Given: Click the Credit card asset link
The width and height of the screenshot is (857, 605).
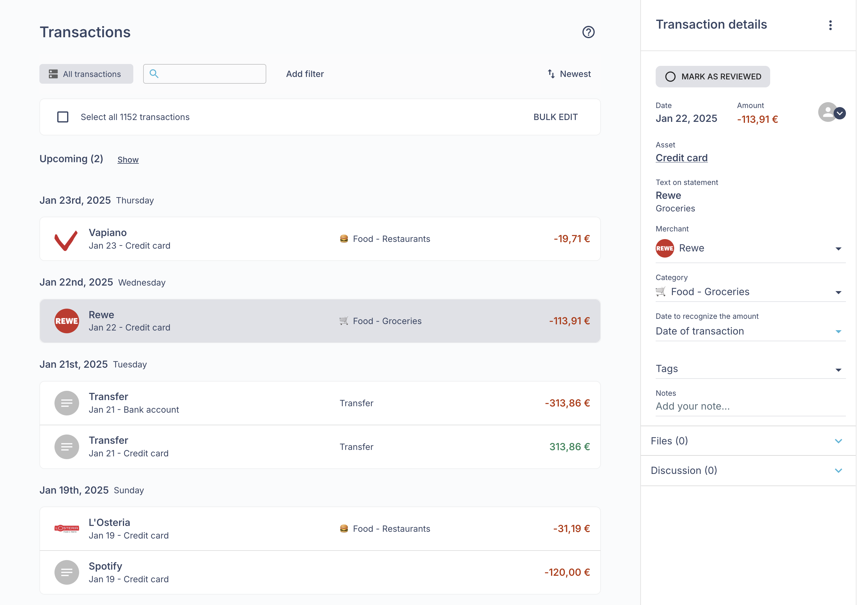Looking at the screenshot, I should (681, 158).
